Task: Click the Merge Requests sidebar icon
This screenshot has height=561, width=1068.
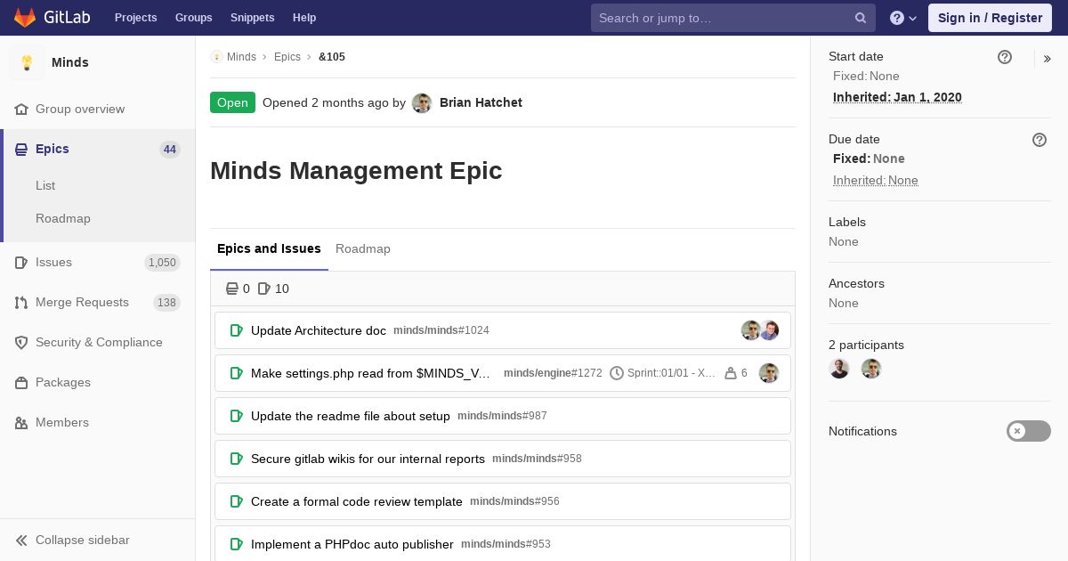Action: (21, 303)
